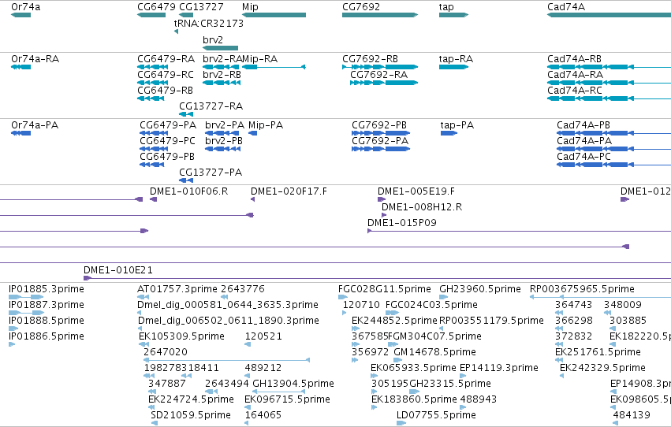Image resolution: width=671 pixels, height=427 pixels.
Task: Click EST IP01886.5prime
Action: [12, 344]
